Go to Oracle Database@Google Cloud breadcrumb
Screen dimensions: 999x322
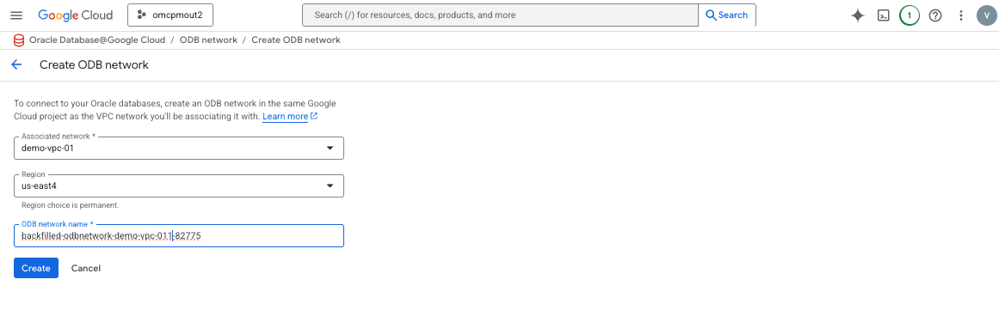[x=97, y=40]
